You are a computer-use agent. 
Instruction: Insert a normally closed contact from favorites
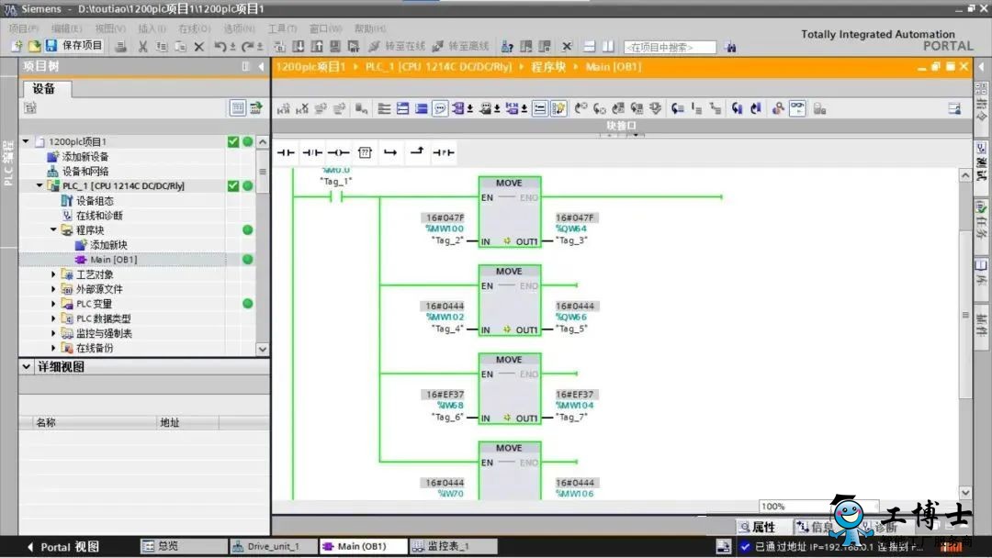pos(312,152)
